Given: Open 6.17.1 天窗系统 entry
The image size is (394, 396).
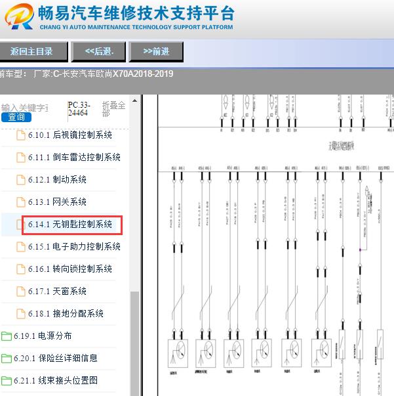Looking at the screenshot, I should [x=57, y=291].
